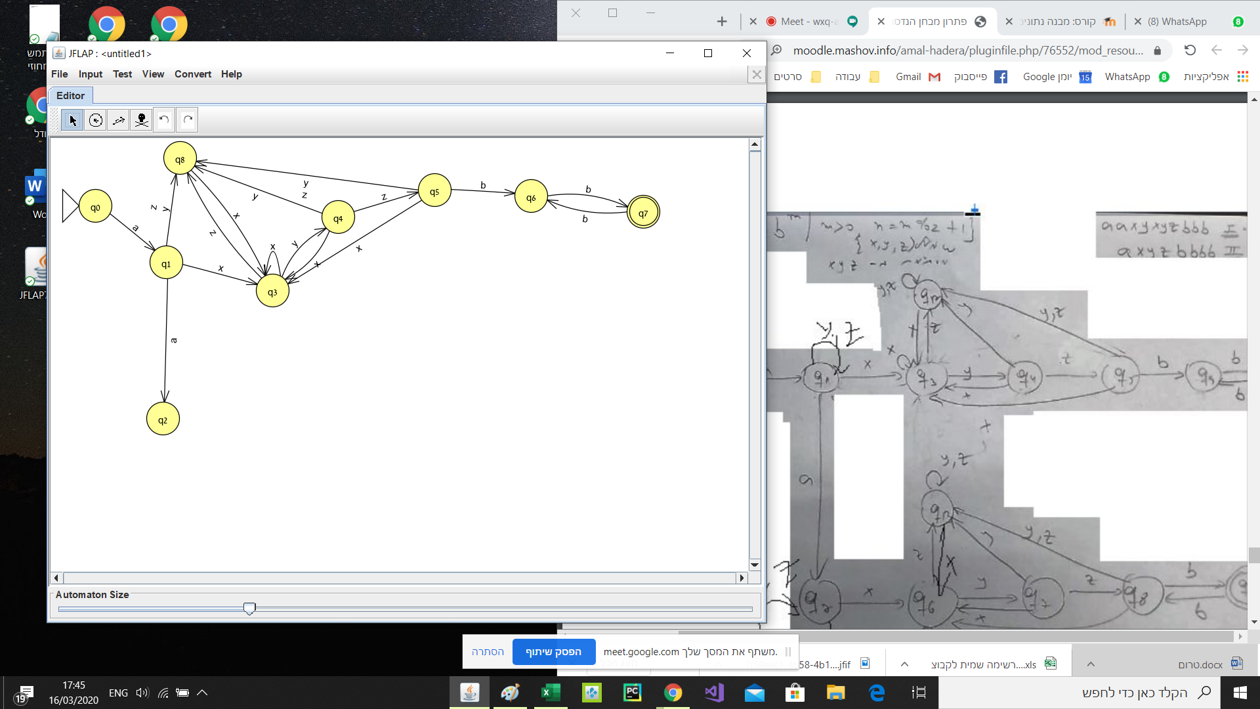Expand the xls download item chevron
The width and height of the screenshot is (1260, 709).
click(904, 664)
